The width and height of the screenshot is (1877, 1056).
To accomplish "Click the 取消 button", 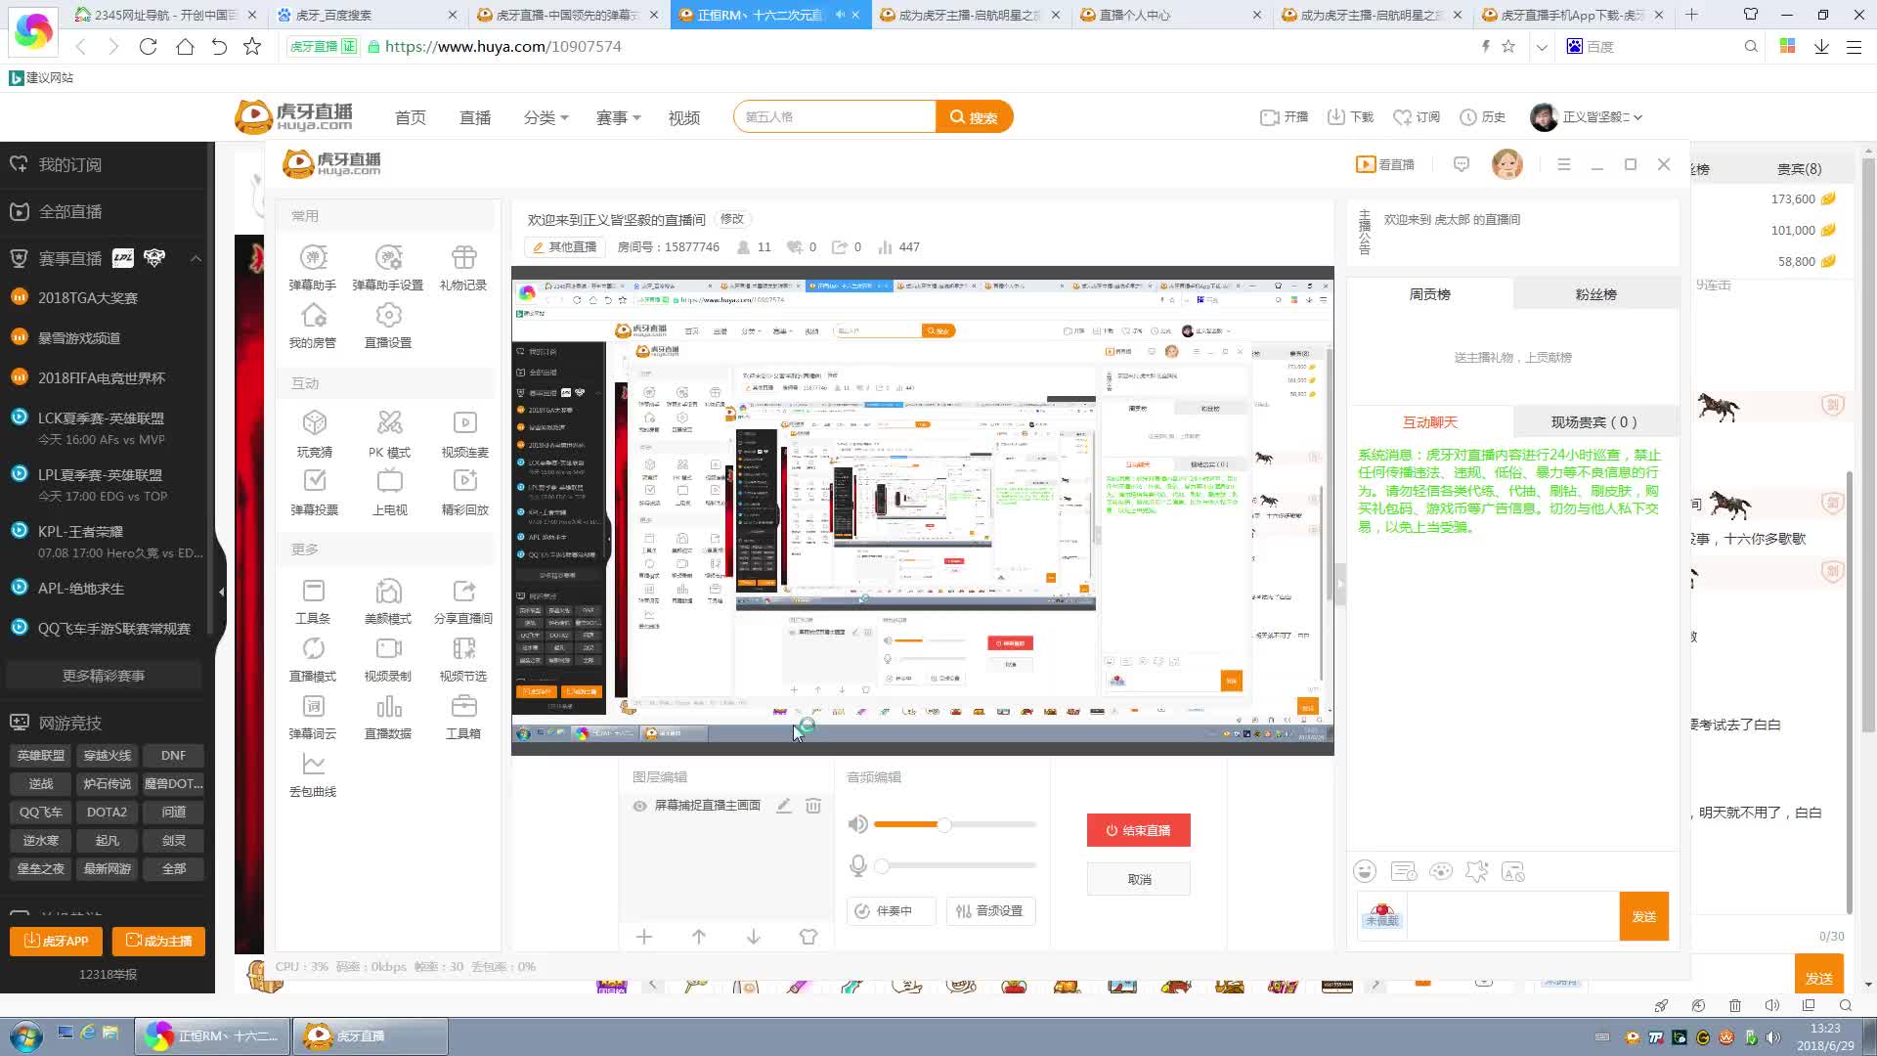I will pos(1139,879).
